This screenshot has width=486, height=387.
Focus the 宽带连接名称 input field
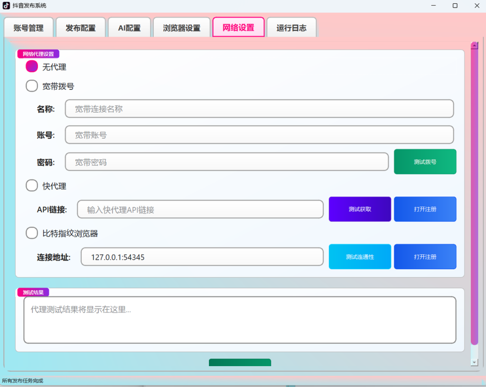(260, 109)
